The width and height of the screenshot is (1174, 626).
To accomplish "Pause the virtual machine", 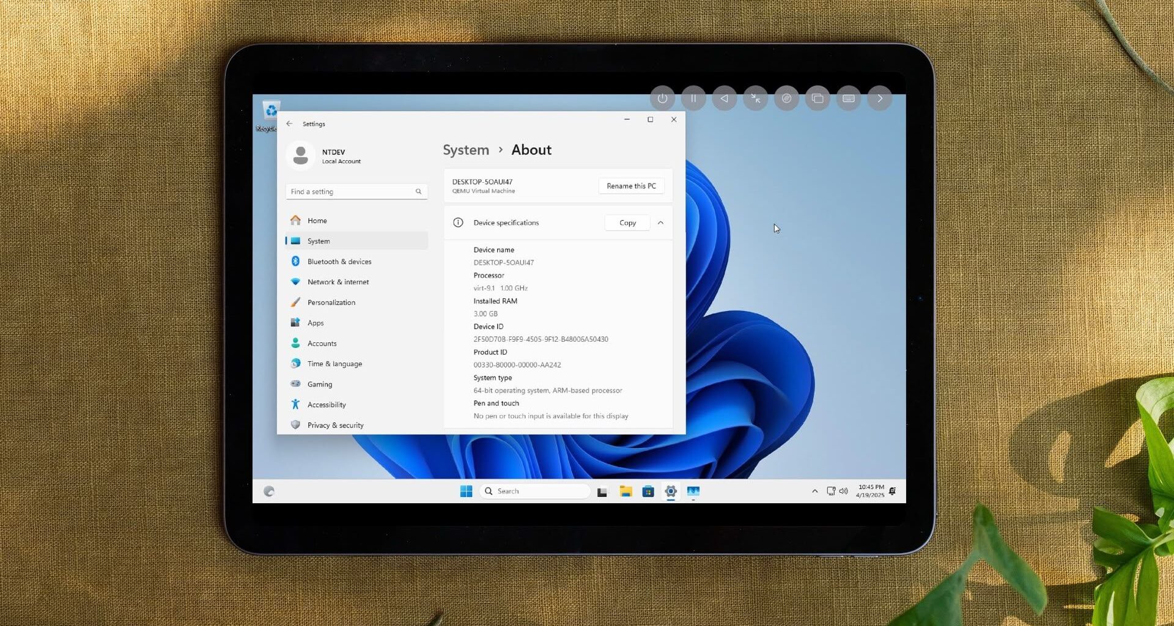I will (x=693, y=98).
